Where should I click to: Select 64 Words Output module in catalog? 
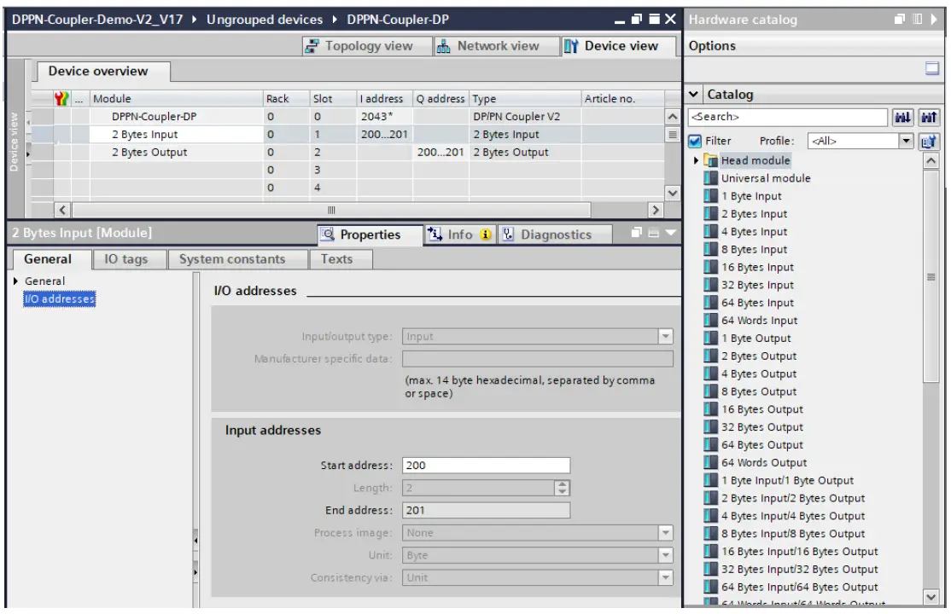click(x=764, y=462)
